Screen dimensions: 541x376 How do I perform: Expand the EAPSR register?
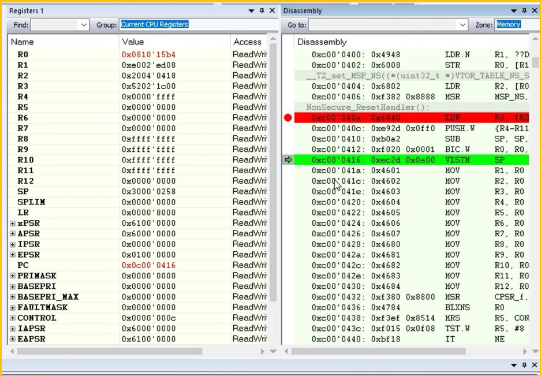point(13,339)
